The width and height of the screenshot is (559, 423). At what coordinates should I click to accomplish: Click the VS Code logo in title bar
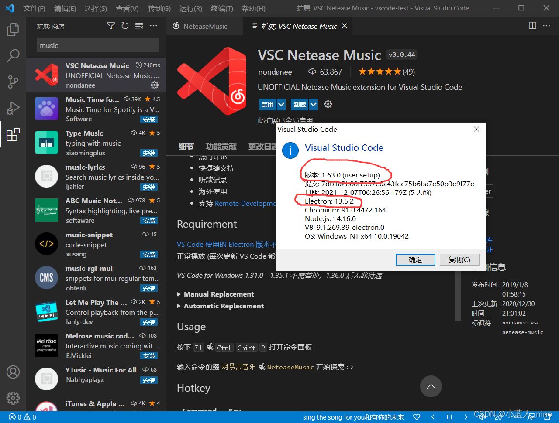point(10,8)
